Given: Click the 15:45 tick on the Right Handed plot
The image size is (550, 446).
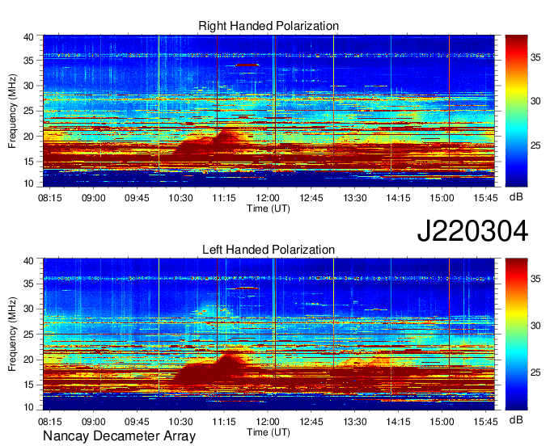Looking at the screenshot, I should click(x=485, y=198).
